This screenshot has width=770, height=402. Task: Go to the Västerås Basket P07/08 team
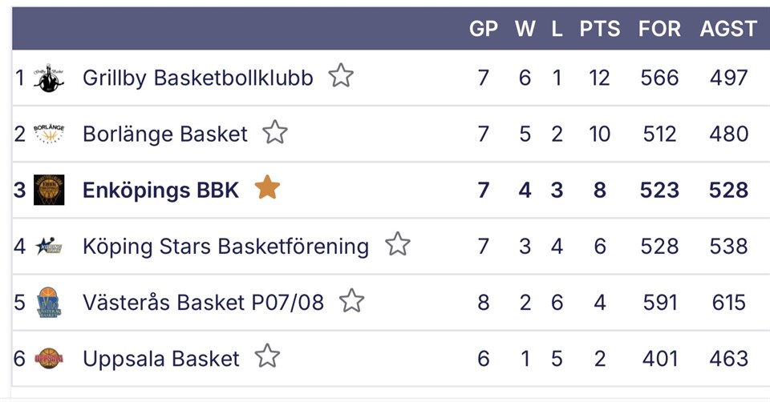[203, 303]
